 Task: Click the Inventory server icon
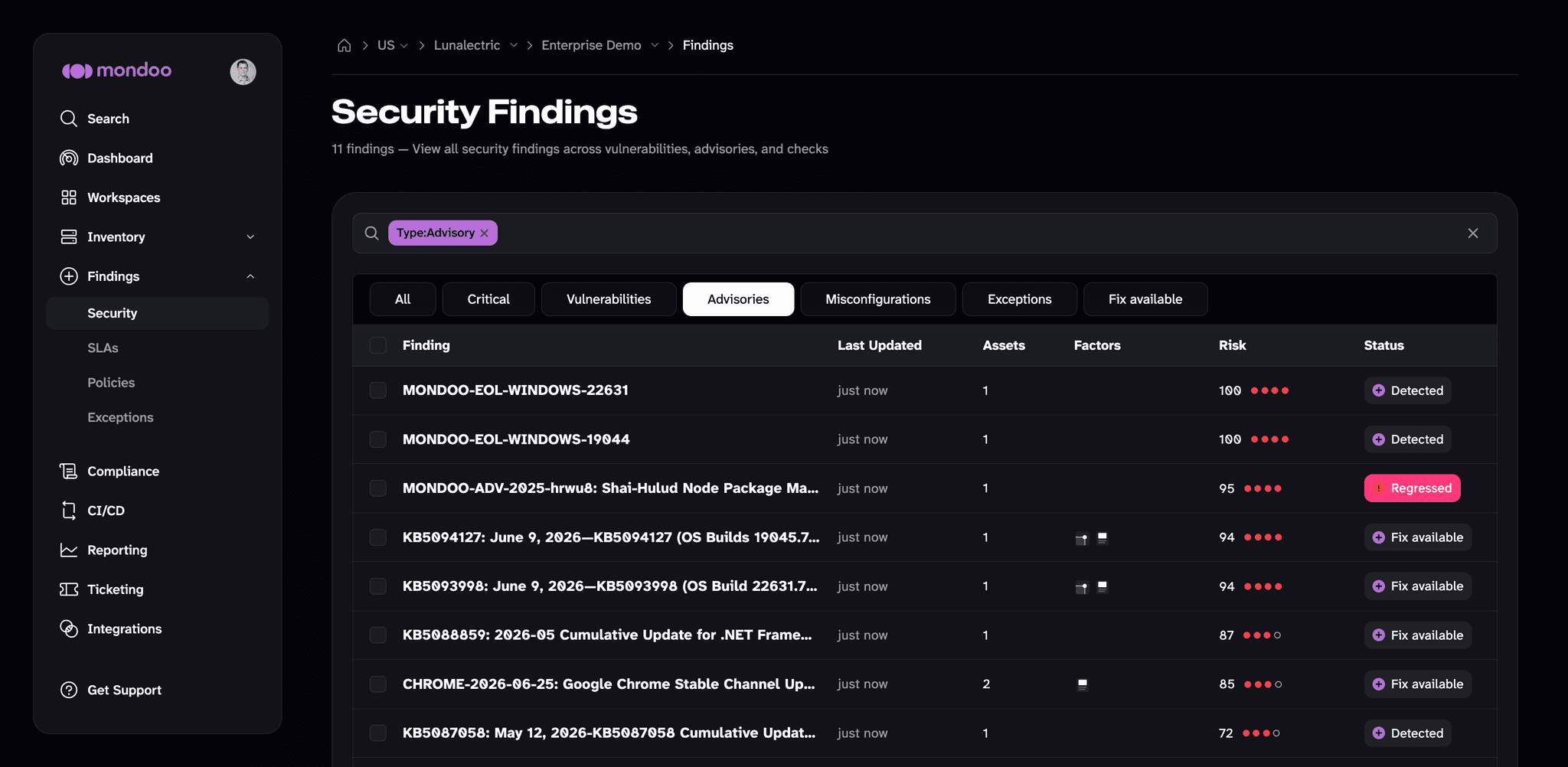tap(69, 237)
